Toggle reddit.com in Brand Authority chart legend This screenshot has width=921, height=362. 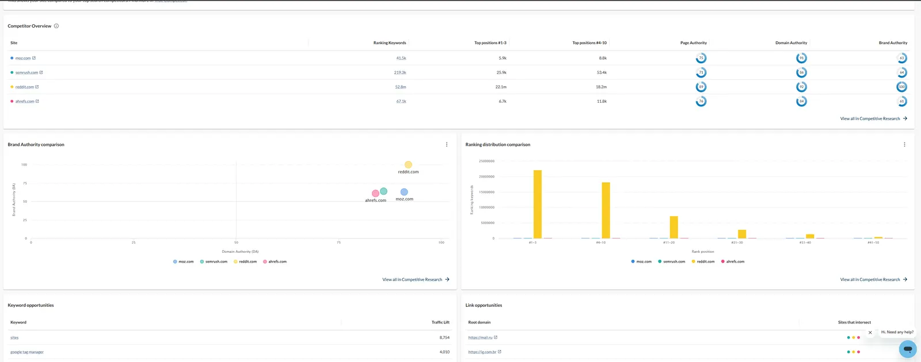(245, 261)
